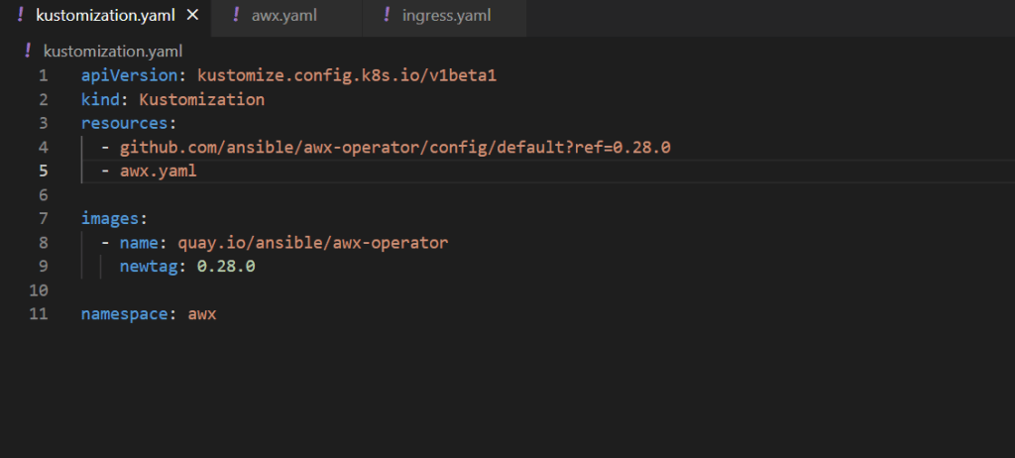Click line number 1 in the gutter
This screenshot has height=458, width=1015.
point(43,76)
